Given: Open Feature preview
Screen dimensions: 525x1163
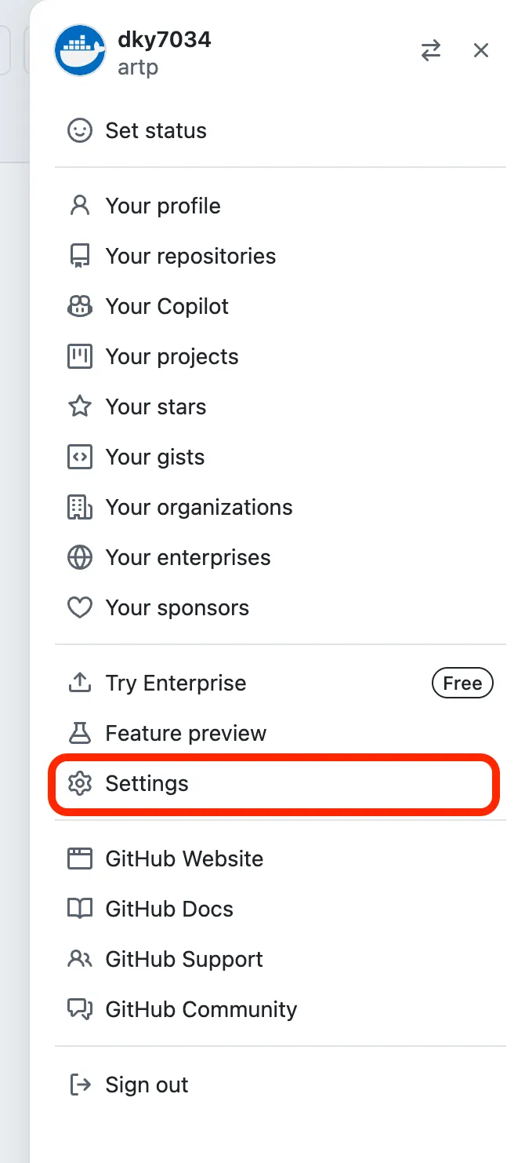Looking at the screenshot, I should (186, 733).
